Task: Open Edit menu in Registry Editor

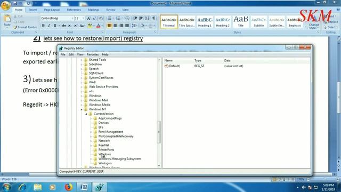Action: 71,54
